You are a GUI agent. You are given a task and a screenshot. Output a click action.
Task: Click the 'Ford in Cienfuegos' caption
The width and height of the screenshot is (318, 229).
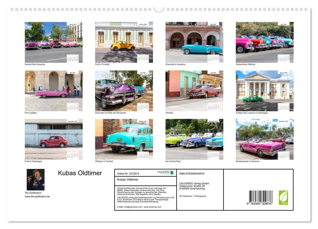(33, 161)
